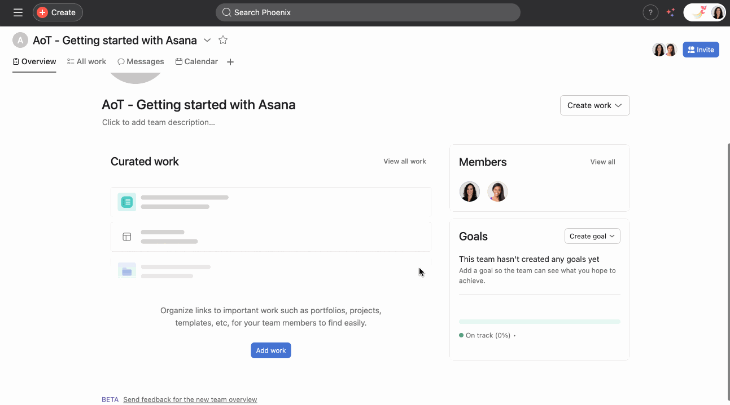The image size is (730, 405).
Task: Open Send feedback for new team overview link
Action: [x=190, y=399]
